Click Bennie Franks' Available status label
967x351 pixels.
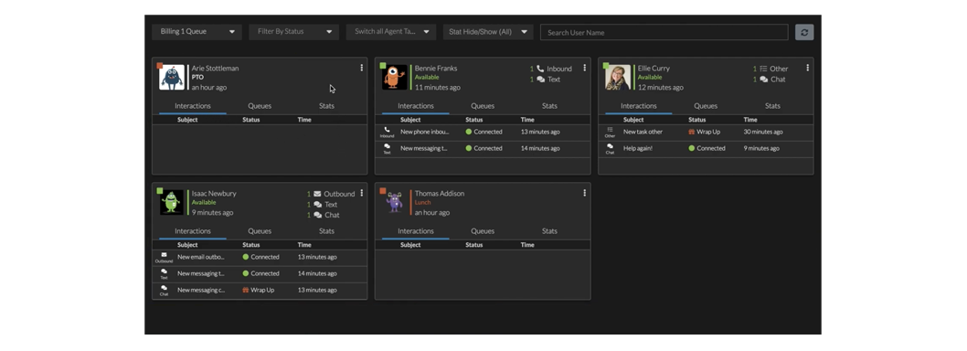pos(427,78)
